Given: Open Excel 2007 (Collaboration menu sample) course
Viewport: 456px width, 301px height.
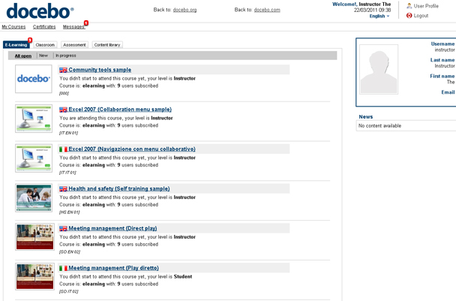Looking at the screenshot, I should [x=120, y=110].
